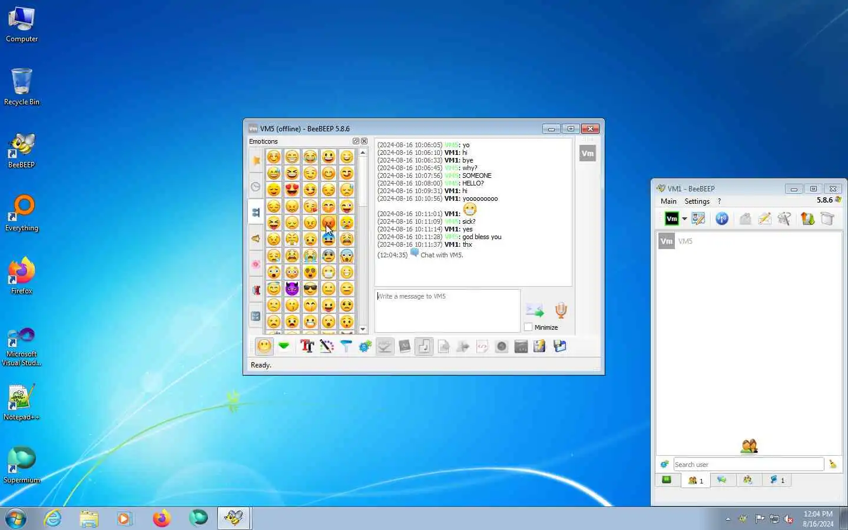
Task: Send message with the green arrow button
Action: coord(535,310)
